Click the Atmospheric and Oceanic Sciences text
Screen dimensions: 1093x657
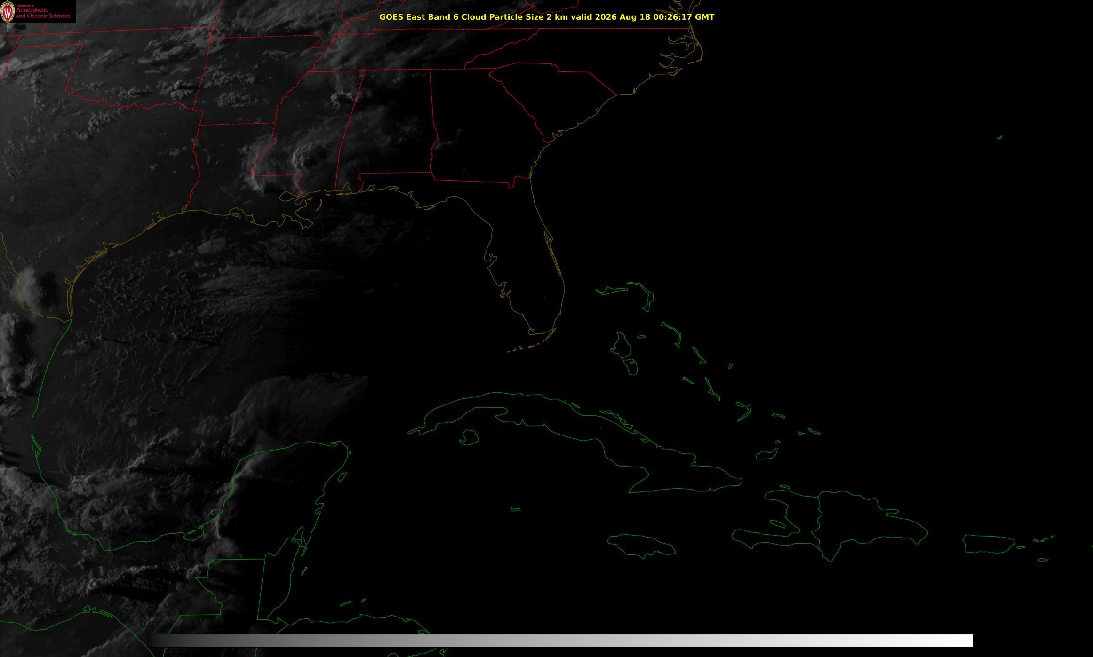click(43, 13)
